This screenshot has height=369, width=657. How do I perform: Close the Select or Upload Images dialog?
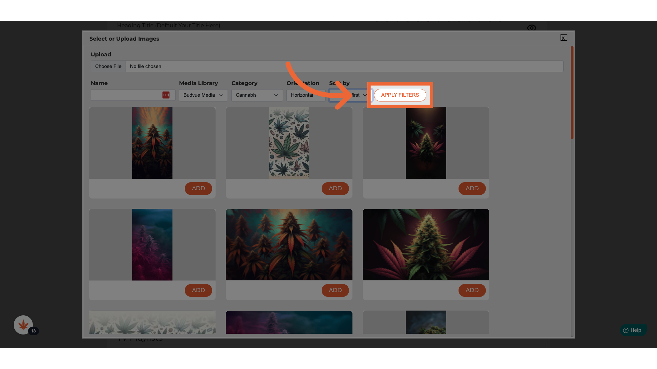[564, 38]
